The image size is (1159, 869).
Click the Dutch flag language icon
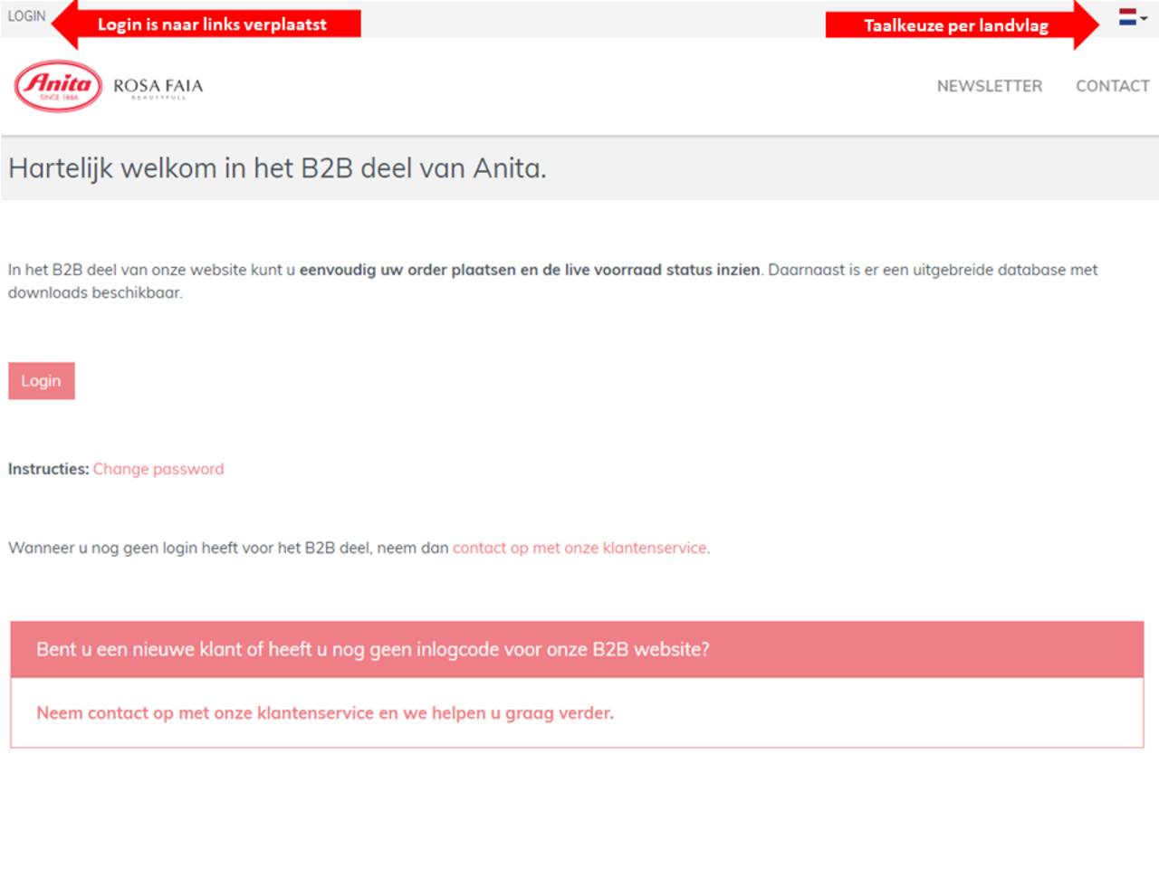point(1127,17)
